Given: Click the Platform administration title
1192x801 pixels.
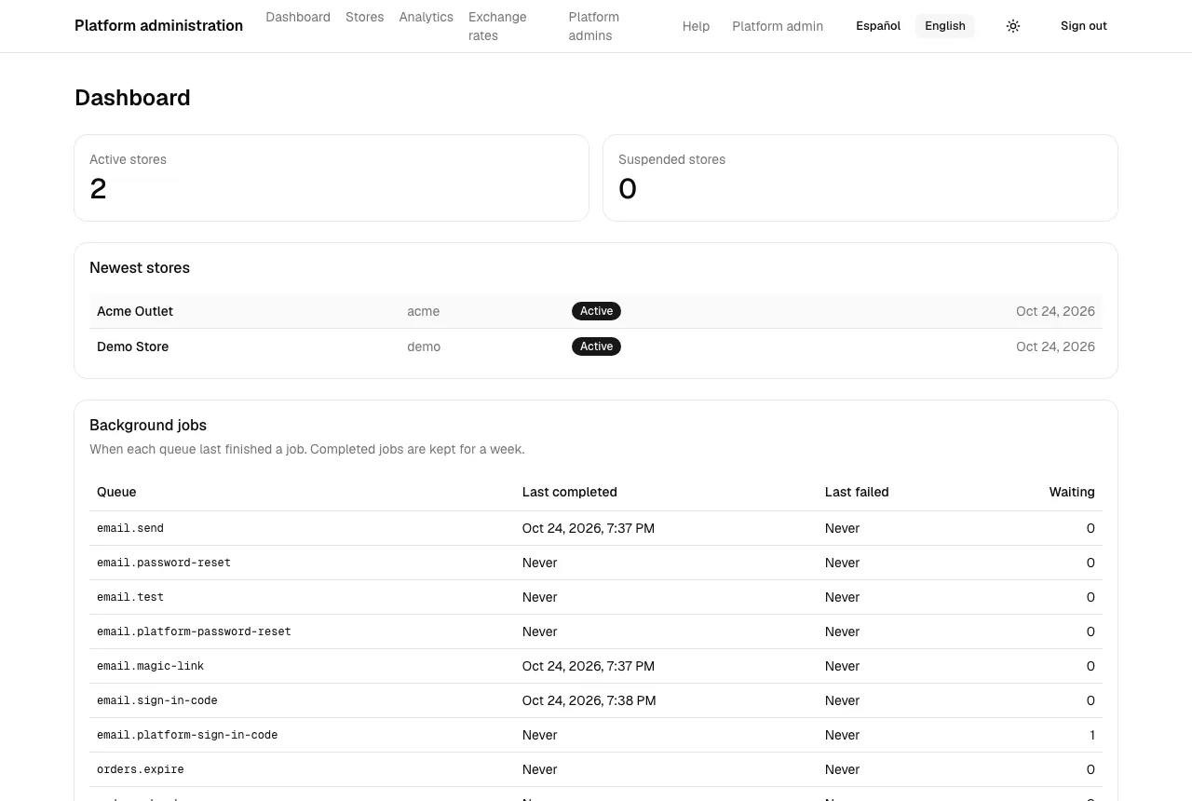Looking at the screenshot, I should (x=158, y=26).
